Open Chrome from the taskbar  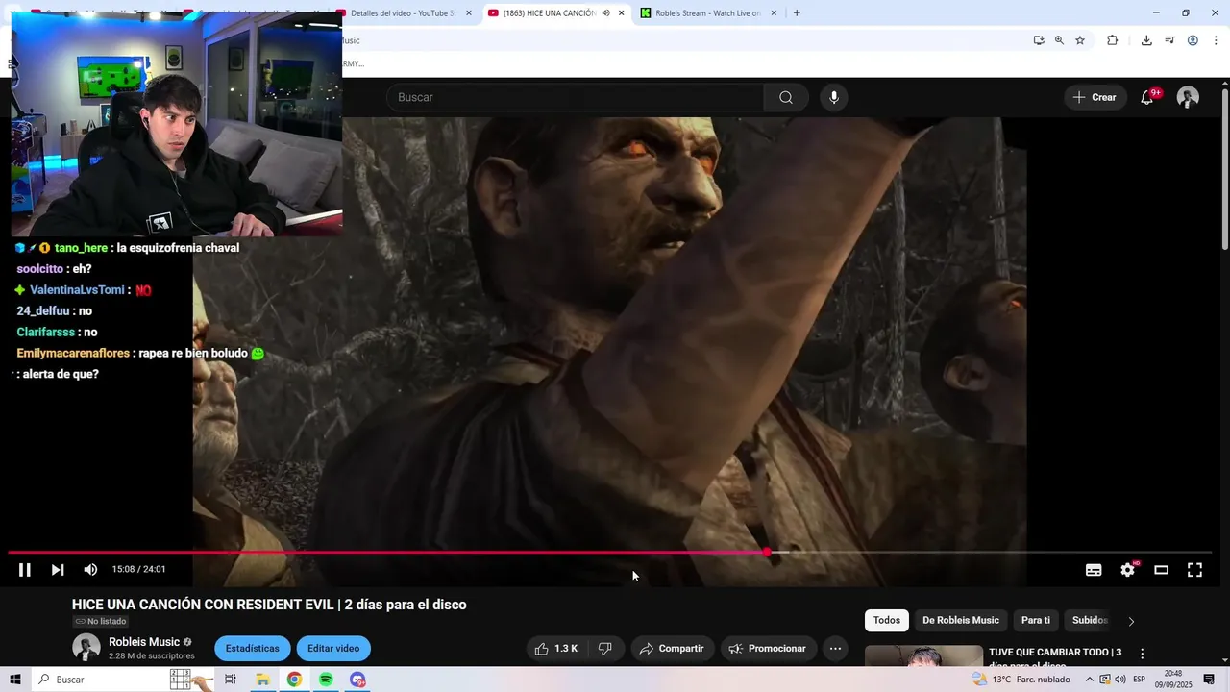[294, 680]
